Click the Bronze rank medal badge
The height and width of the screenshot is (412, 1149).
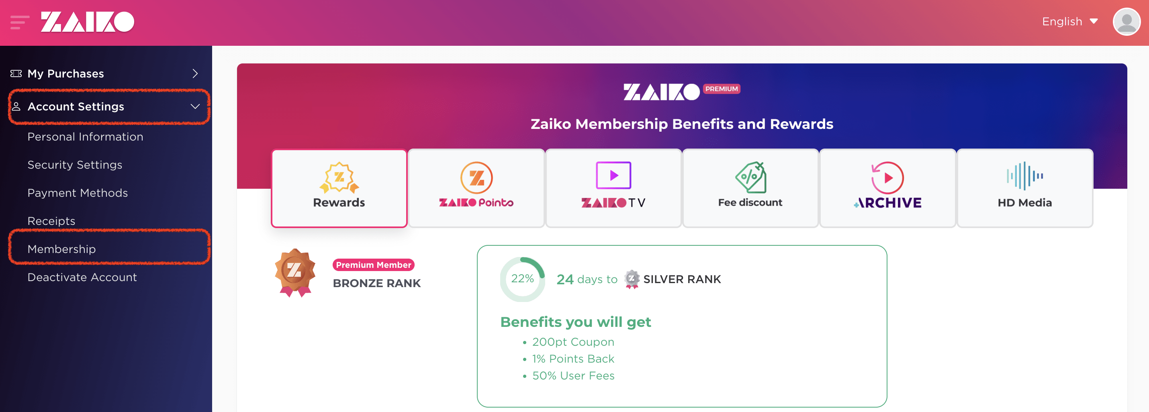pos(295,272)
